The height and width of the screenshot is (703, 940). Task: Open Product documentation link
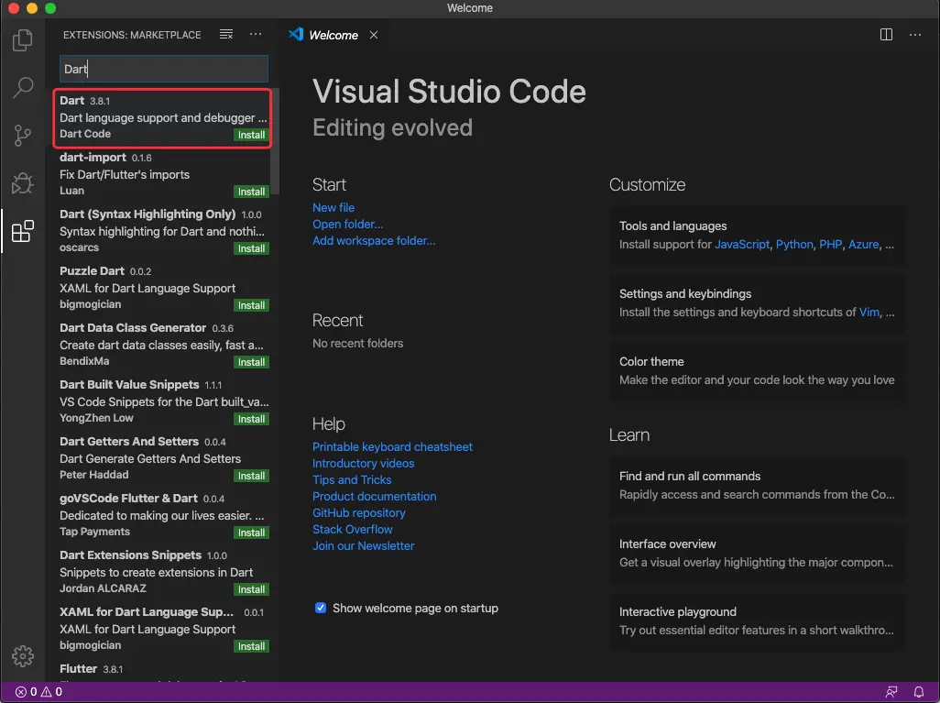click(x=375, y=497)
